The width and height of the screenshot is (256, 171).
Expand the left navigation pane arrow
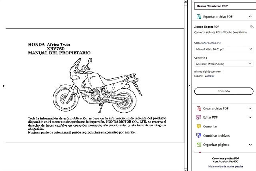pos(4,85)
